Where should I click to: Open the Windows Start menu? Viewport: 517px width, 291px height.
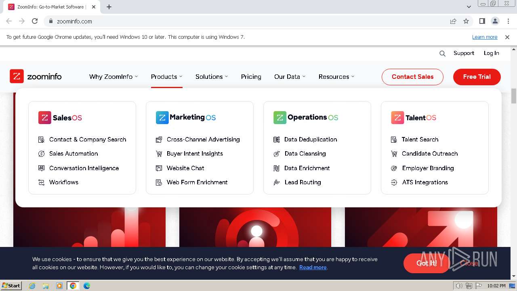11,285
